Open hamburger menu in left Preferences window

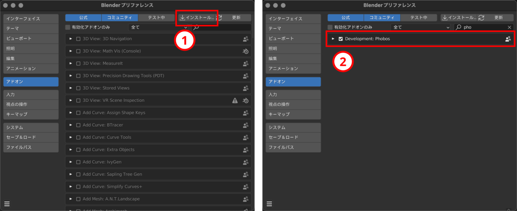click(x=7, y=204)
